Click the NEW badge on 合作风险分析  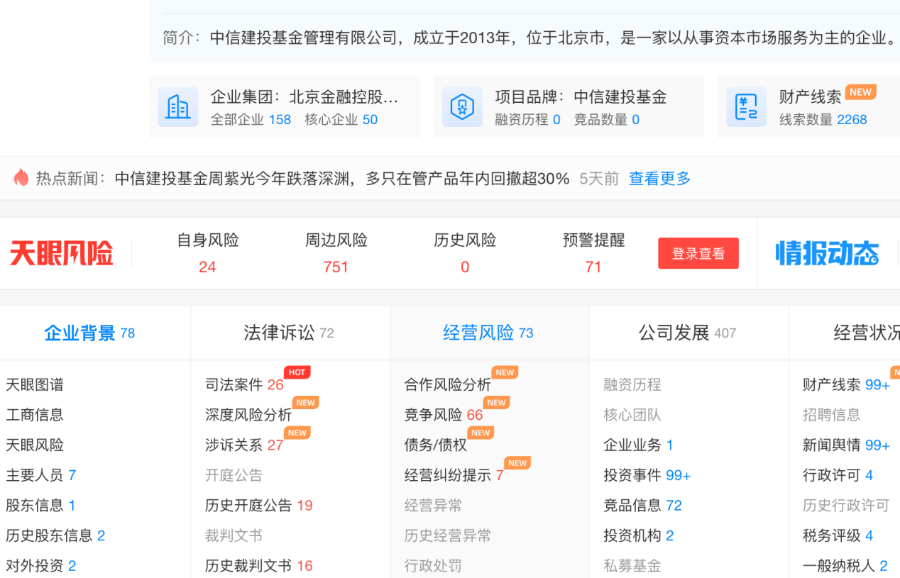click(505, 372)
